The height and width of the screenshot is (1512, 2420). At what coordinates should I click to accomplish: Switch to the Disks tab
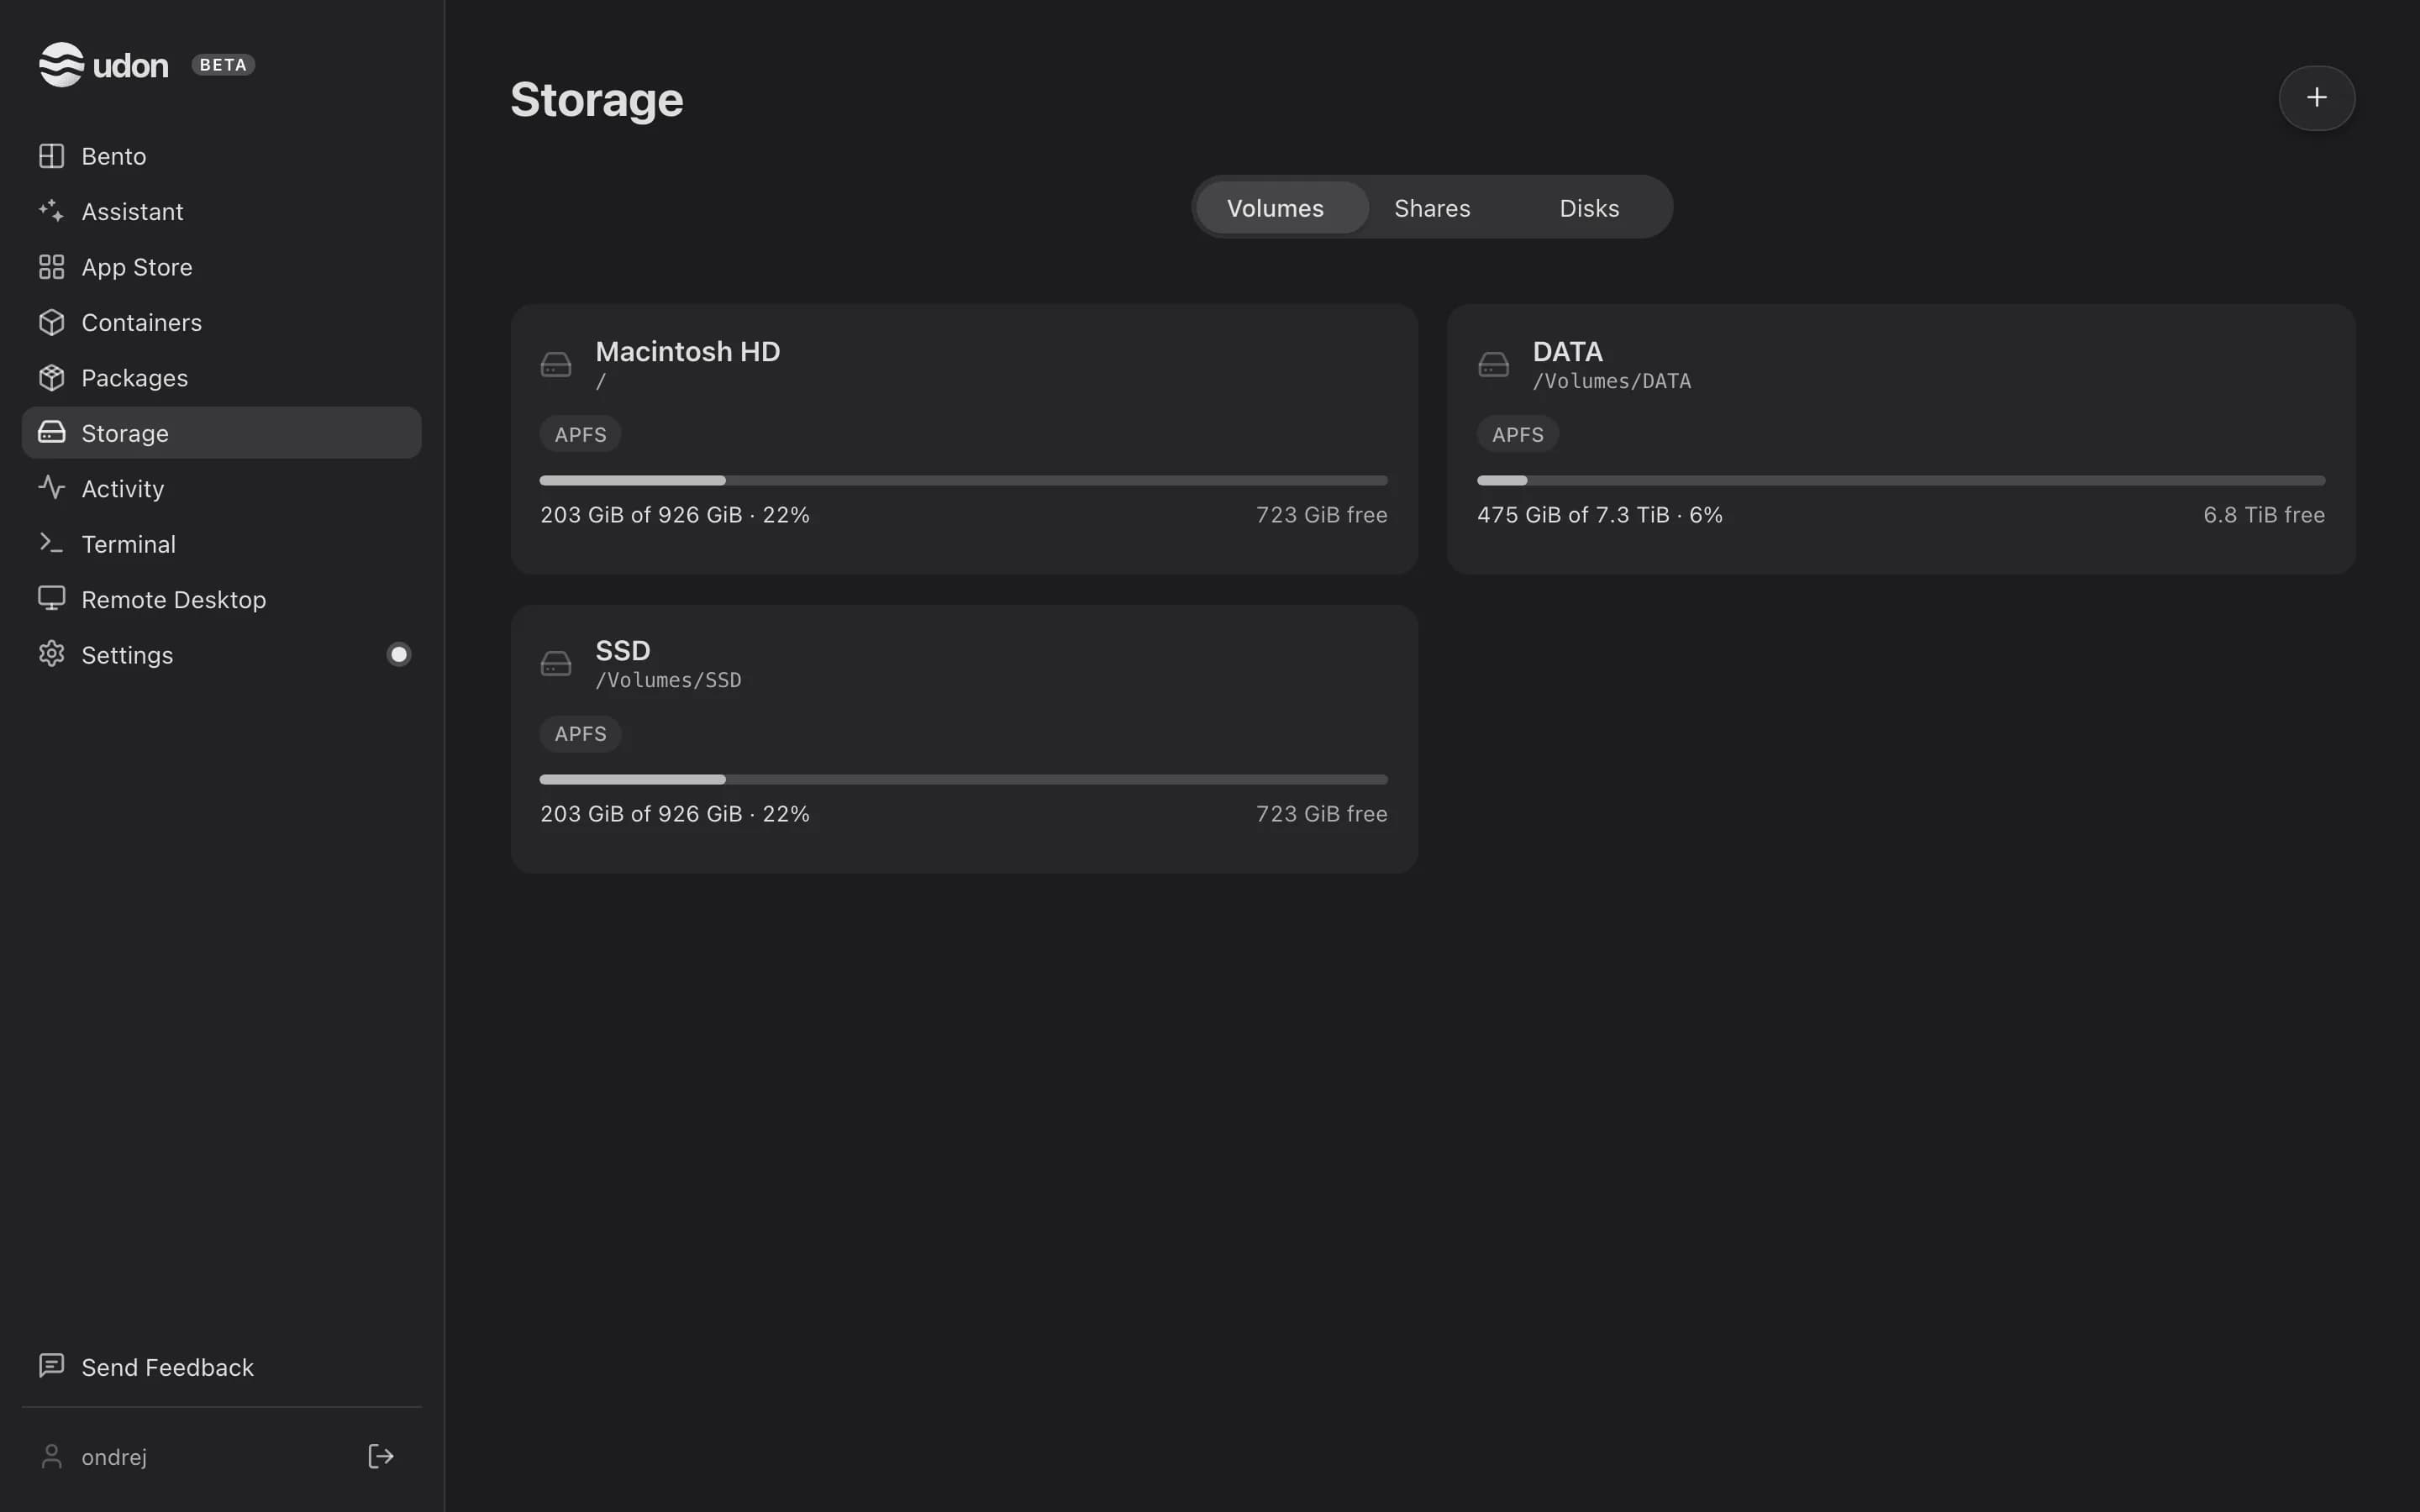point(1589,208)
